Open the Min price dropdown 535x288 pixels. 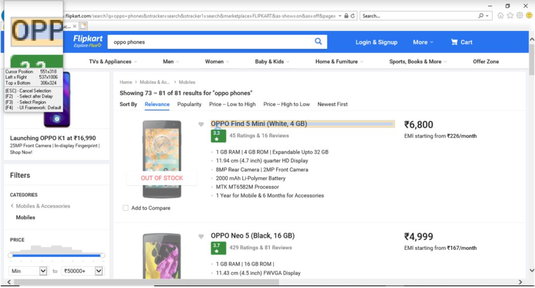pyautogui.click(x=28, y=271)
